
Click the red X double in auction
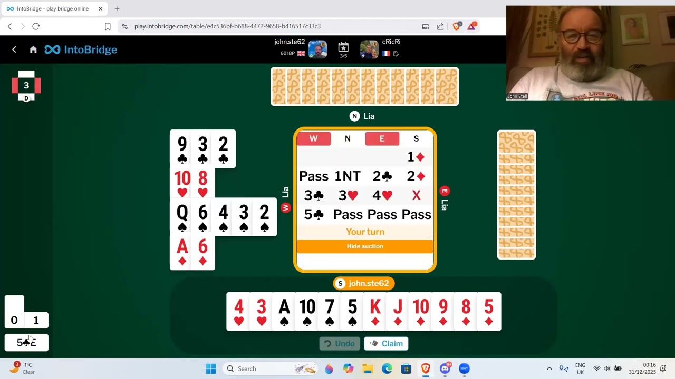tap(416, 195)
